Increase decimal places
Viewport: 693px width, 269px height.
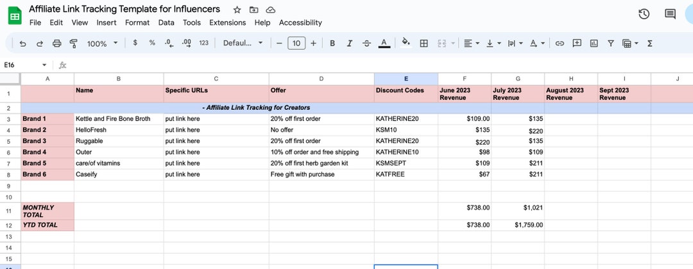click(187, 43)
